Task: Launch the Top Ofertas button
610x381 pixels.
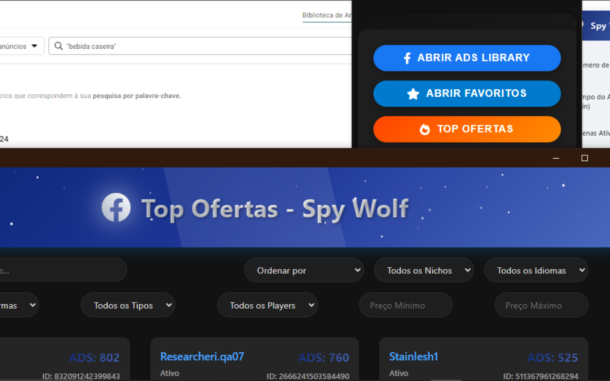Action: (x=467, y=129)
